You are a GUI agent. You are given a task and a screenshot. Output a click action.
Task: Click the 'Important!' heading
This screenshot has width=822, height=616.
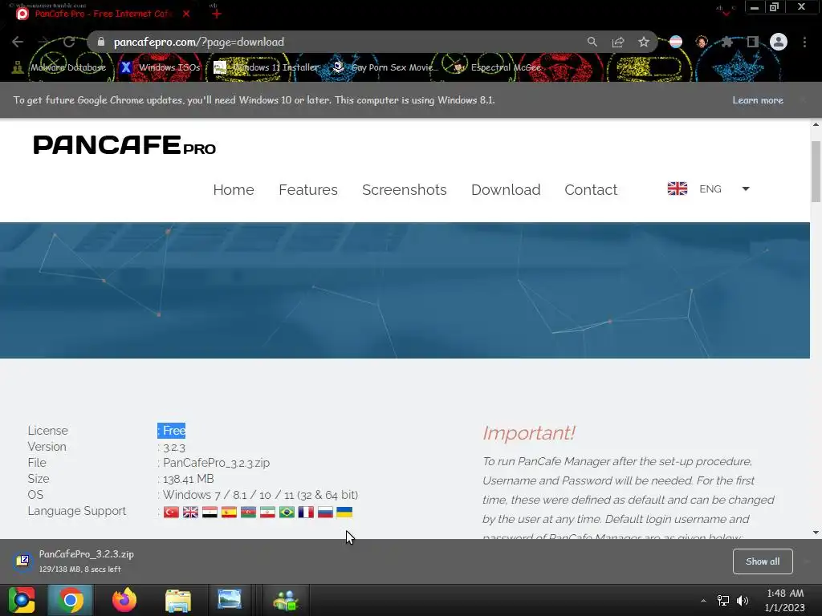tap(528, 433)
